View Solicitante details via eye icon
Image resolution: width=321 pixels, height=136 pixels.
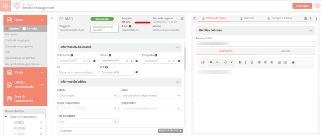coord(95,61)
